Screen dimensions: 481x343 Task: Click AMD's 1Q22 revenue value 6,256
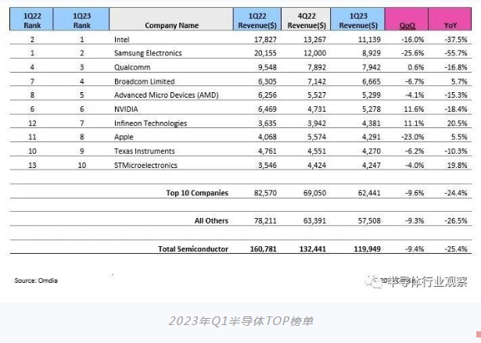coord(267,95)
